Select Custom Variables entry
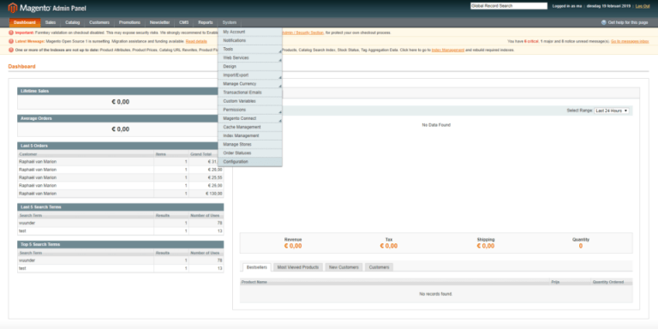 coord(249,101)
